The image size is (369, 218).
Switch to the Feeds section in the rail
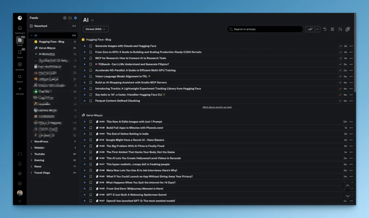[20, 41]
